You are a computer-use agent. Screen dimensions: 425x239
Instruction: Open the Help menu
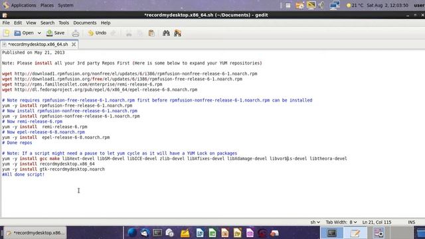coord(106,23)
